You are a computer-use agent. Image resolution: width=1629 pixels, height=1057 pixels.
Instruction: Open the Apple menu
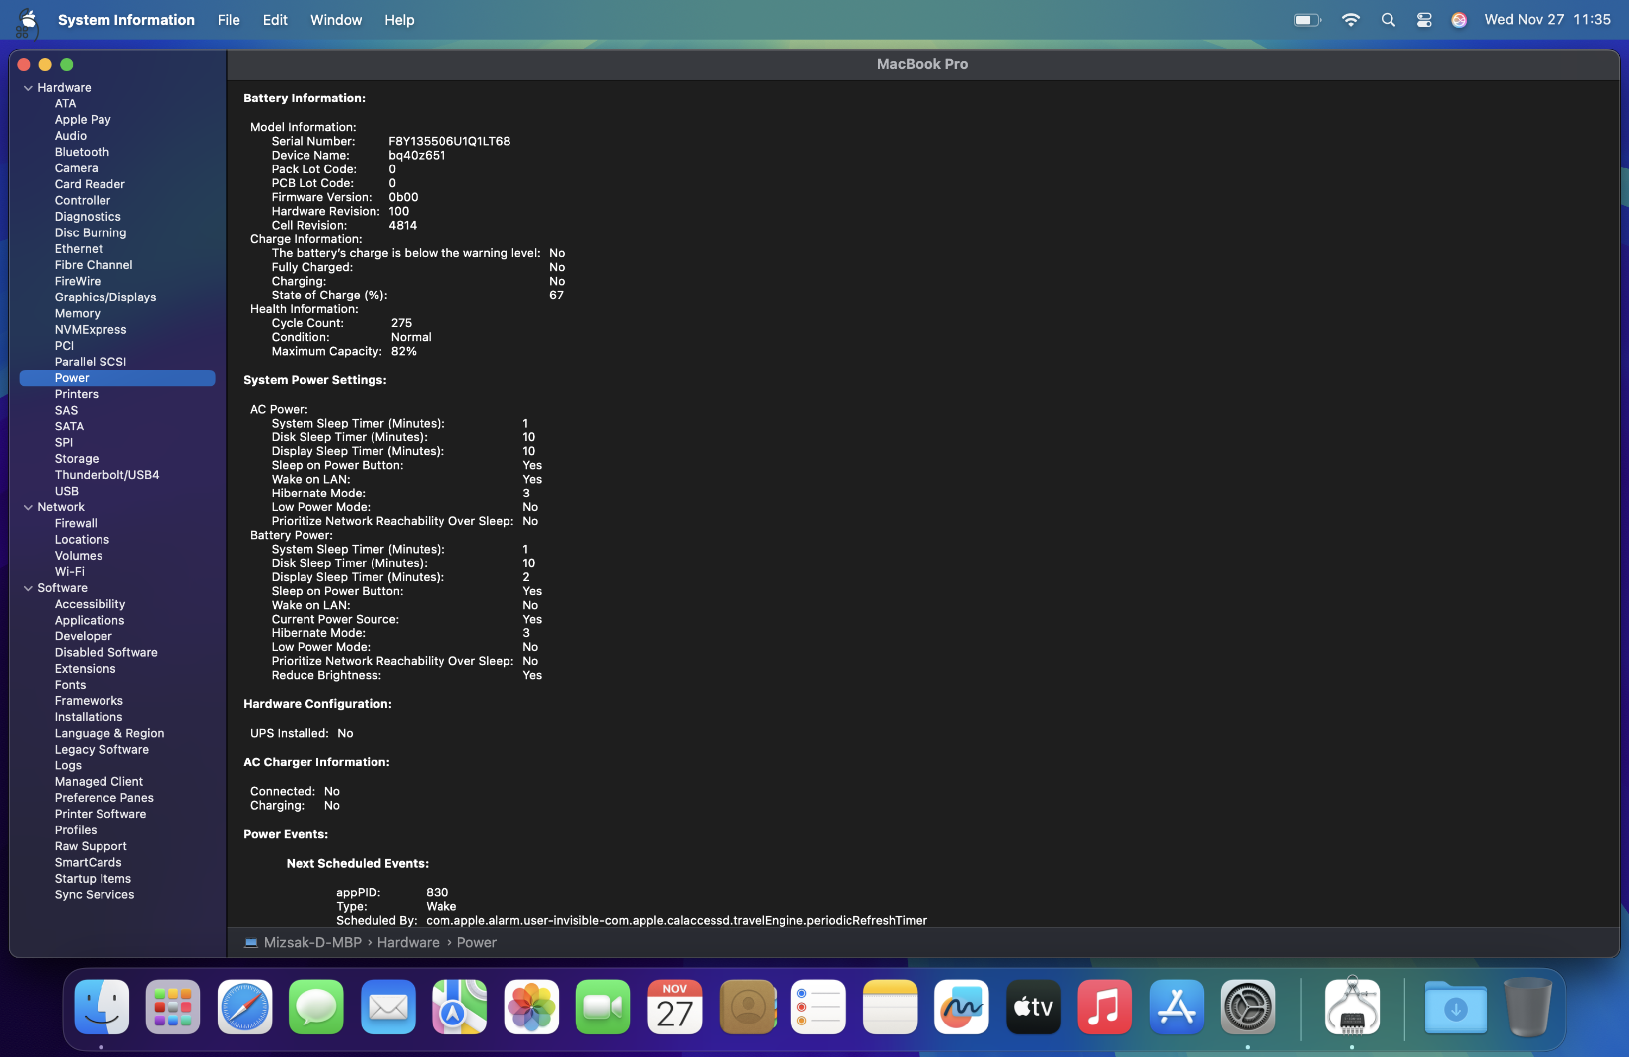[28, 19]
